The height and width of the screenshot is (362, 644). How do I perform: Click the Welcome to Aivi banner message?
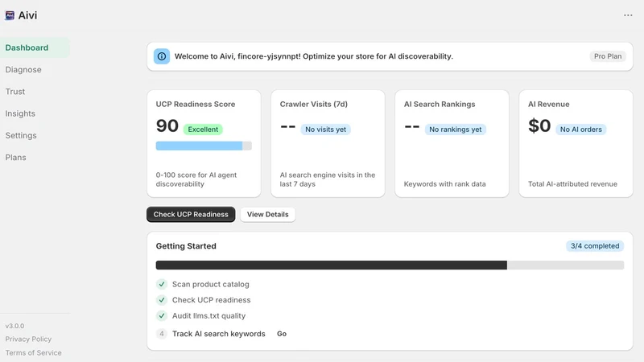click(314, 56)
